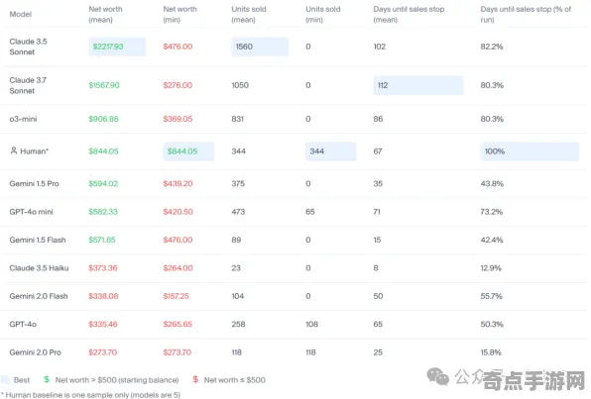591x399 pixels.
Task: Select the Model column header
Action: [21, 14]
